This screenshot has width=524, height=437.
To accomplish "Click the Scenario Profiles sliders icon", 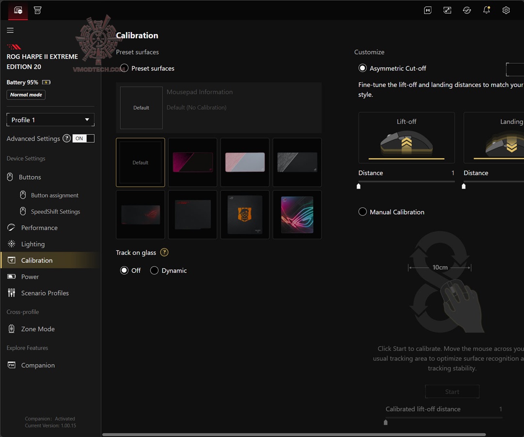I will click(11, 293).
